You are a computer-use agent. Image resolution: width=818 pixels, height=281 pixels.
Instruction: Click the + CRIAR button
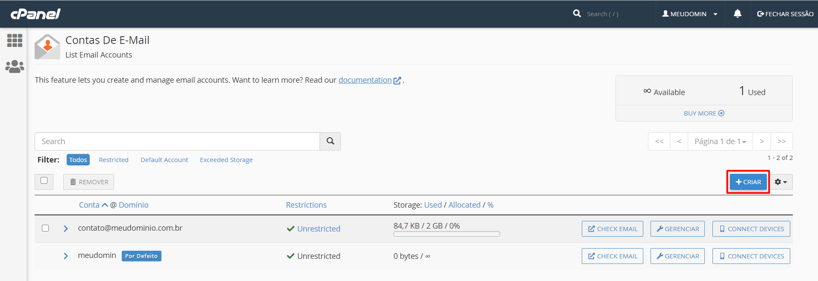point(748,182)
